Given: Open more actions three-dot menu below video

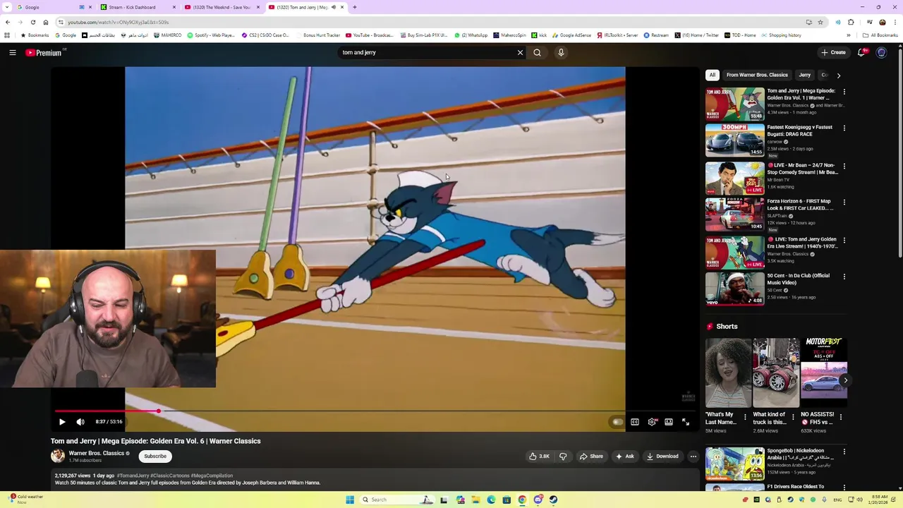Looking at the screenshot, I should pos(693,456).
